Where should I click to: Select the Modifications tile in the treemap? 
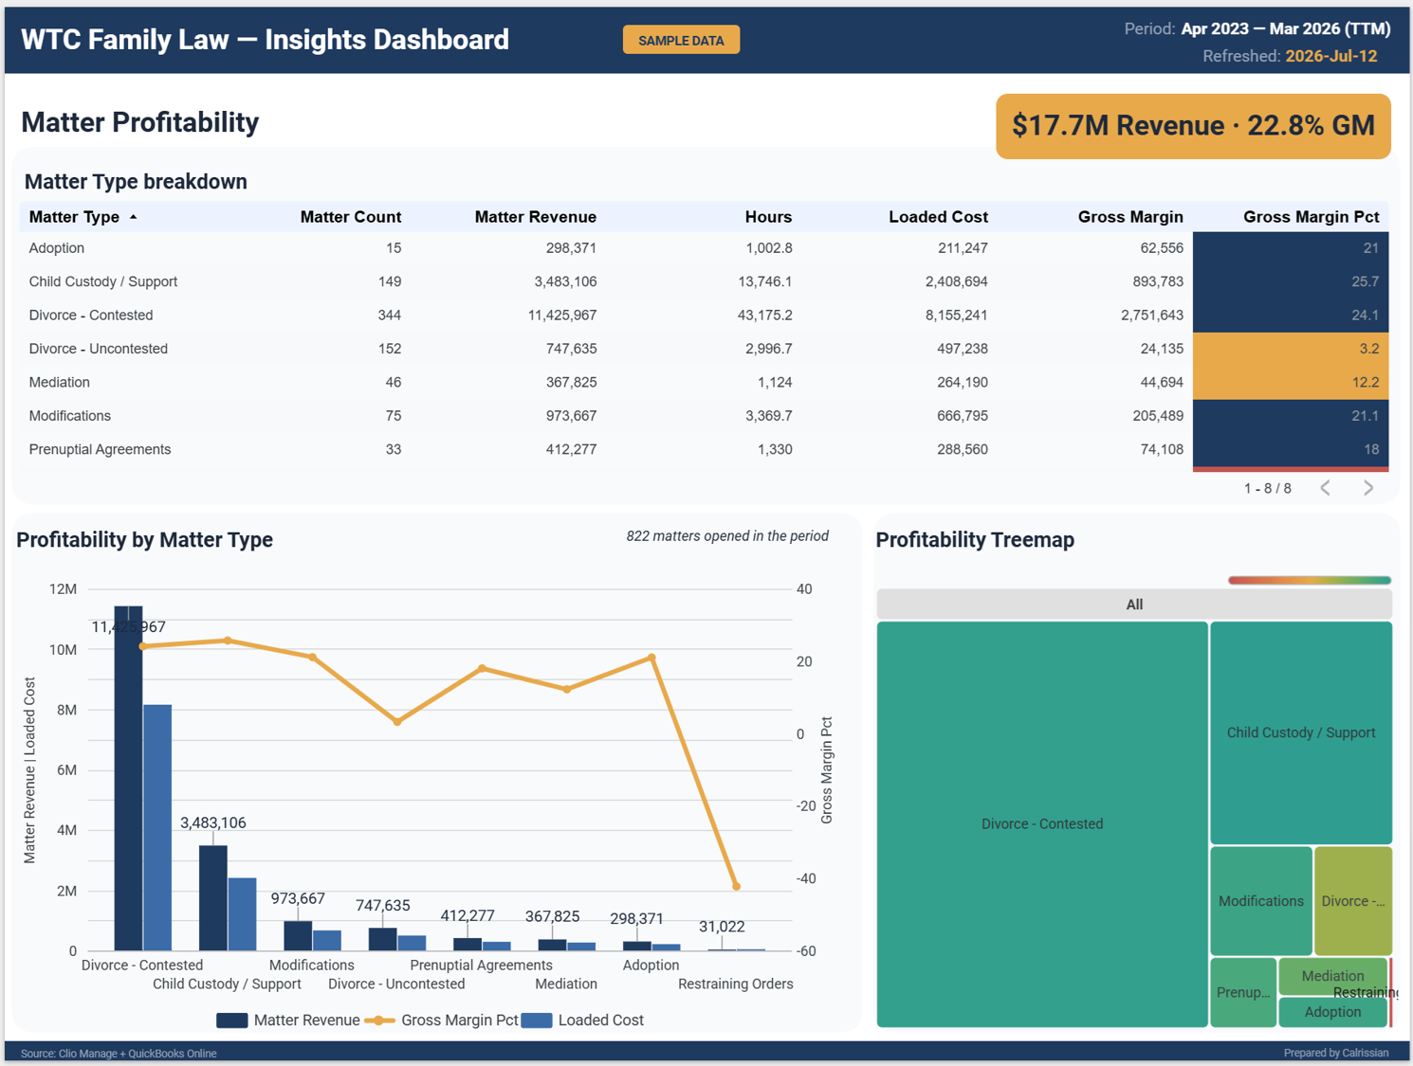pos(1261,901)
